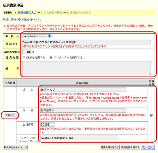Click the ログインID email input field
158x153 pixels.
pyautogui.click(x=79, y=138)
